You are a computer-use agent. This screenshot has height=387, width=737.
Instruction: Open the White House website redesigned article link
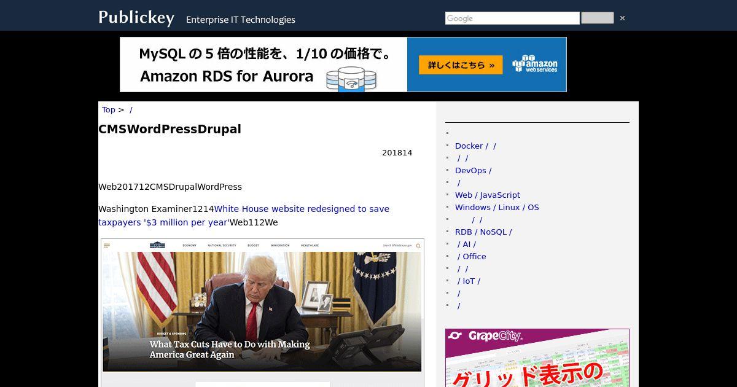(244, 216)
